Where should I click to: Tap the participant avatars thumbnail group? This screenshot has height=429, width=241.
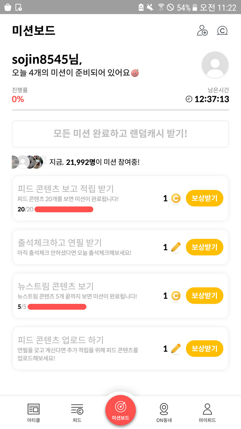click(x=29, y=162)
